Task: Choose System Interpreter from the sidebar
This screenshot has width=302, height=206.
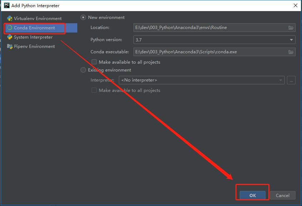Action: pyautogui.click(x=33, y=37)
